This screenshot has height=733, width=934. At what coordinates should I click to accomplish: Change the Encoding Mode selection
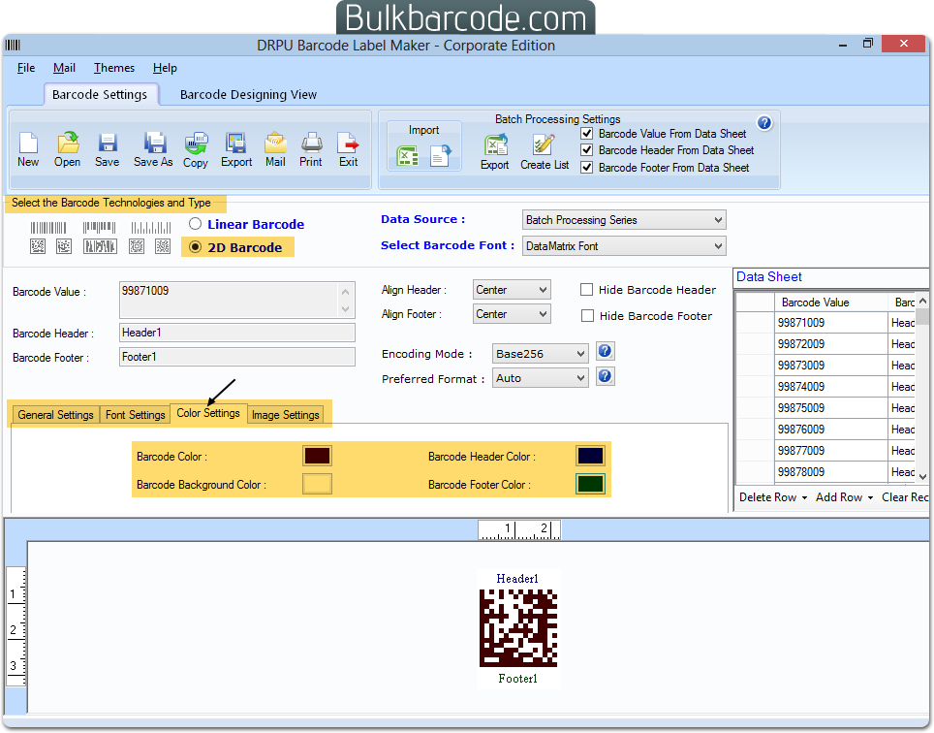pyautogui.click(x=540, y=353)
